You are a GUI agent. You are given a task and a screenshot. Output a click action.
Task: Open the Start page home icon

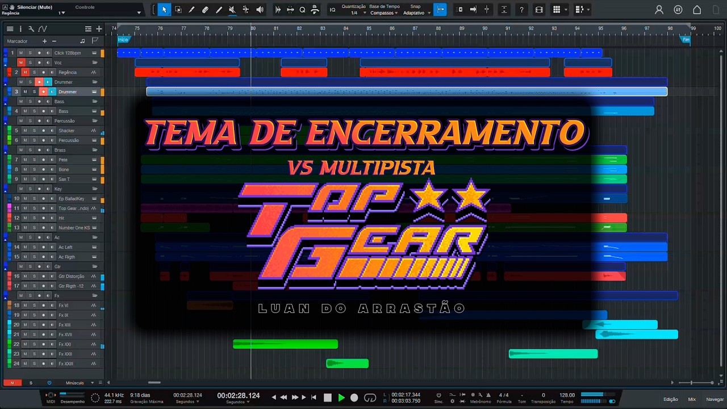(697, 10)
